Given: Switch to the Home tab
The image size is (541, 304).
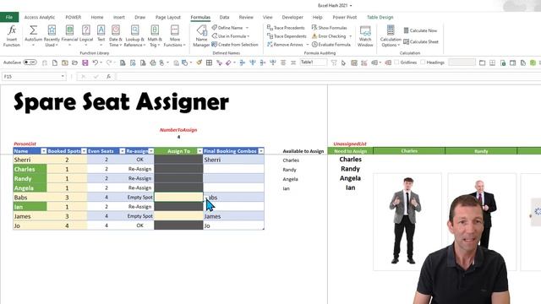Looking at the screenshot, I should [x=97, y=17].
